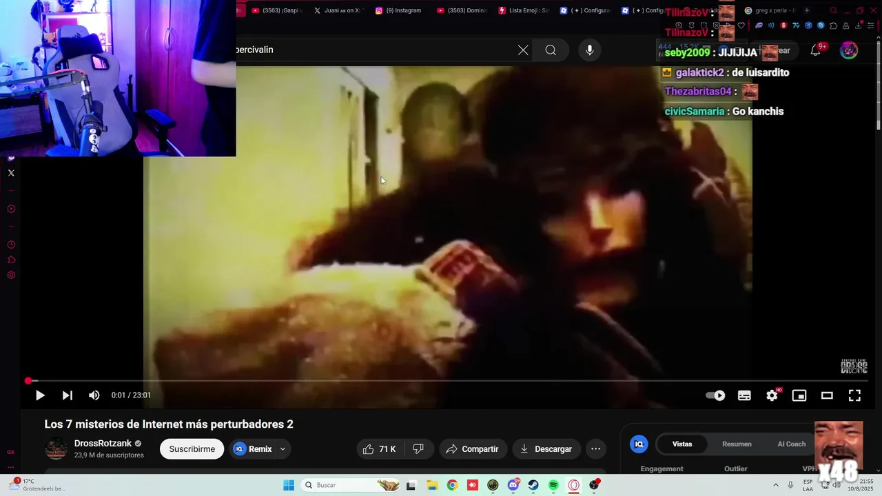This screenshot has width=882, height=496.
Task: Open Opera GX from taskbar
Action: tap(574, 485)
